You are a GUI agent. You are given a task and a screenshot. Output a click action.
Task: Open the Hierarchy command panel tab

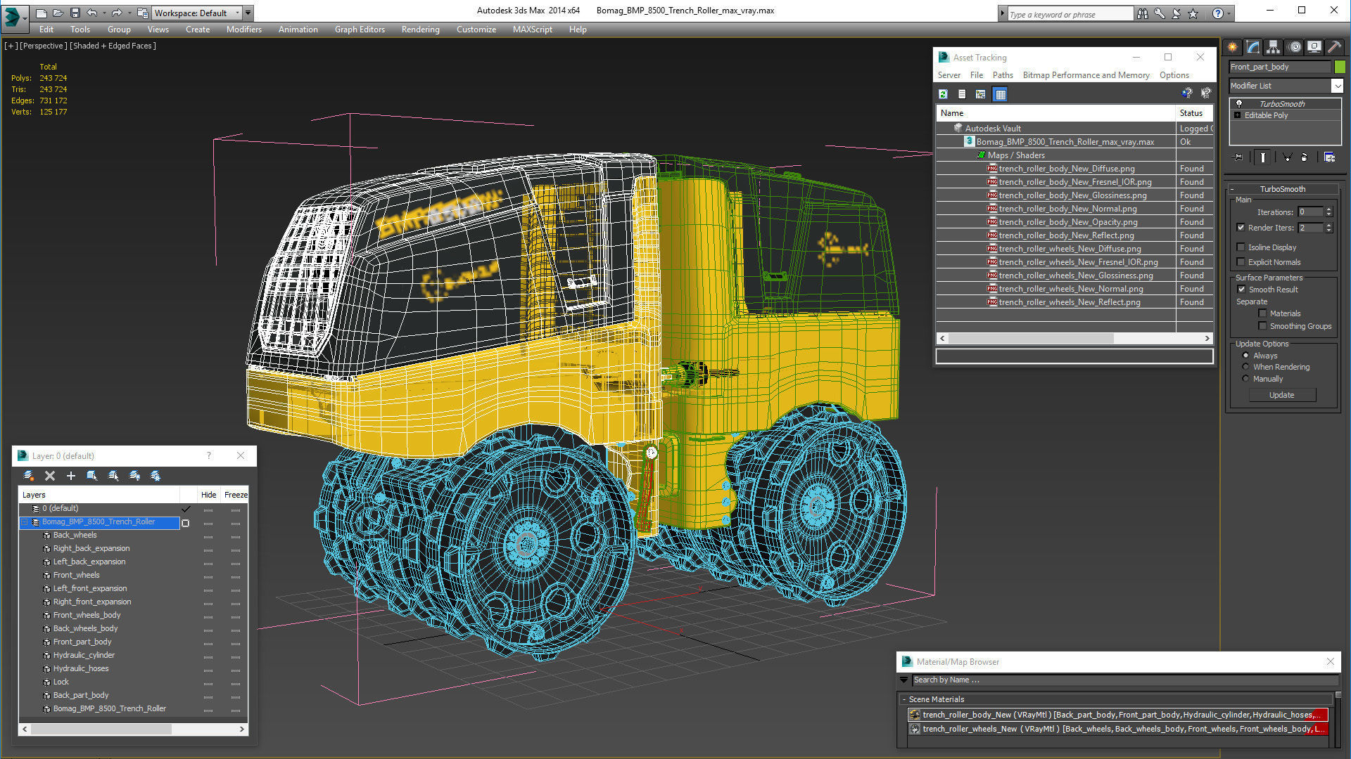pos(1274,47)
